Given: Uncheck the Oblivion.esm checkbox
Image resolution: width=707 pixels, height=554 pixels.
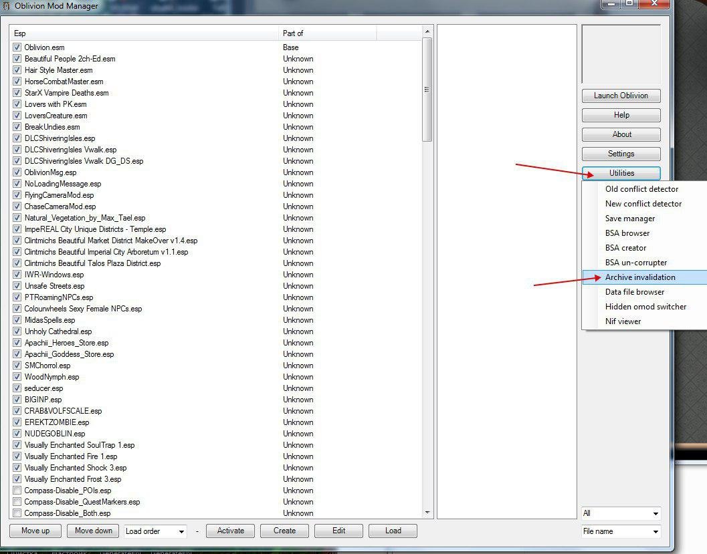Looking at the screenshot, I should coord(17,47).
